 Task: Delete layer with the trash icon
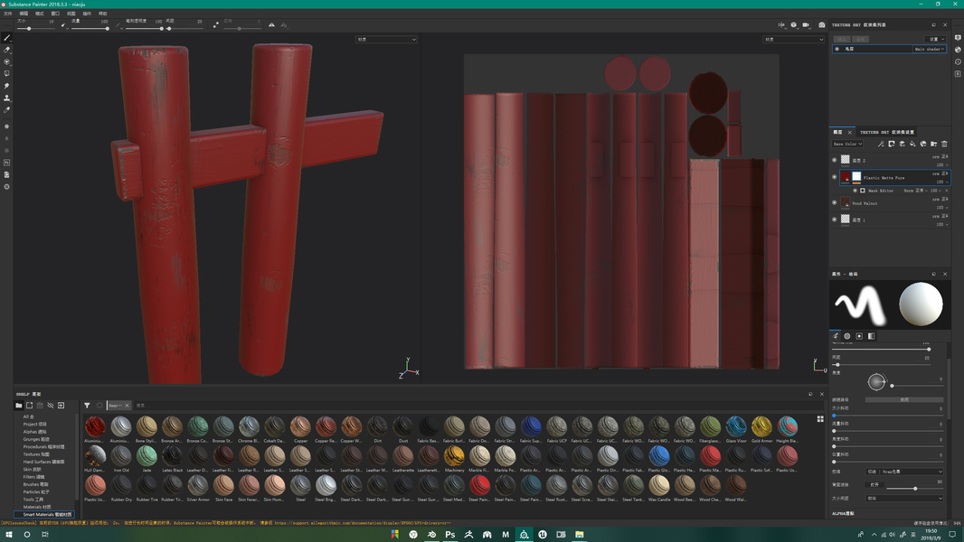(x=944, y=144)
